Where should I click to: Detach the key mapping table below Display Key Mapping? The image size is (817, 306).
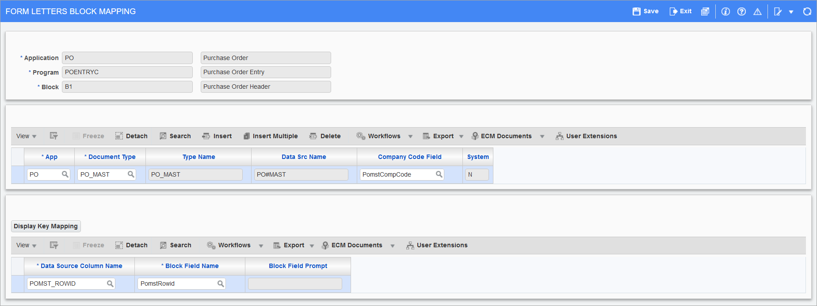click(x=131, y=245)
